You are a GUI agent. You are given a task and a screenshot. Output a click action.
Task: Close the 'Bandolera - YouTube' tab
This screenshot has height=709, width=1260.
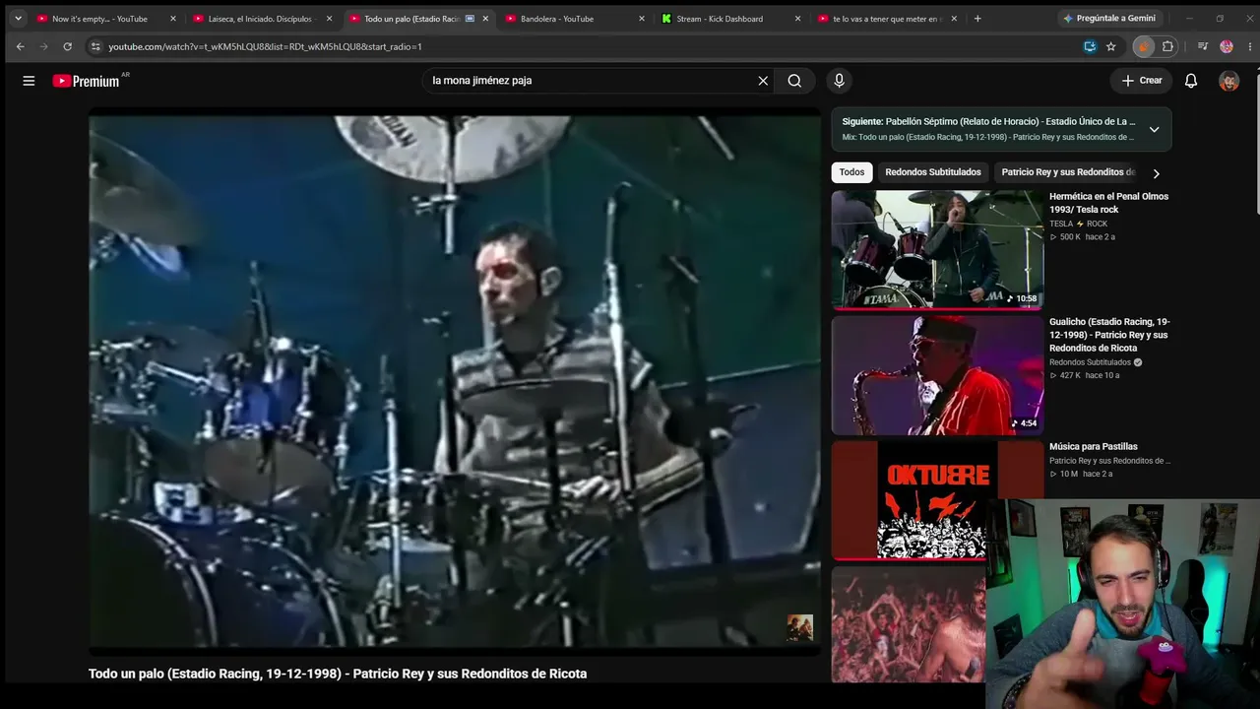pos(642,19)
